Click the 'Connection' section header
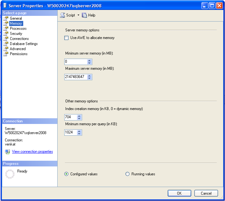The width and height of the screenshot is (225, 201). click(30, 121)
